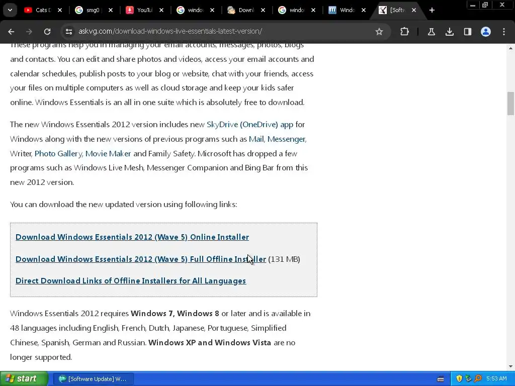Open the yellow security shield tray icon
515x386 pixels.
(459, 379)
